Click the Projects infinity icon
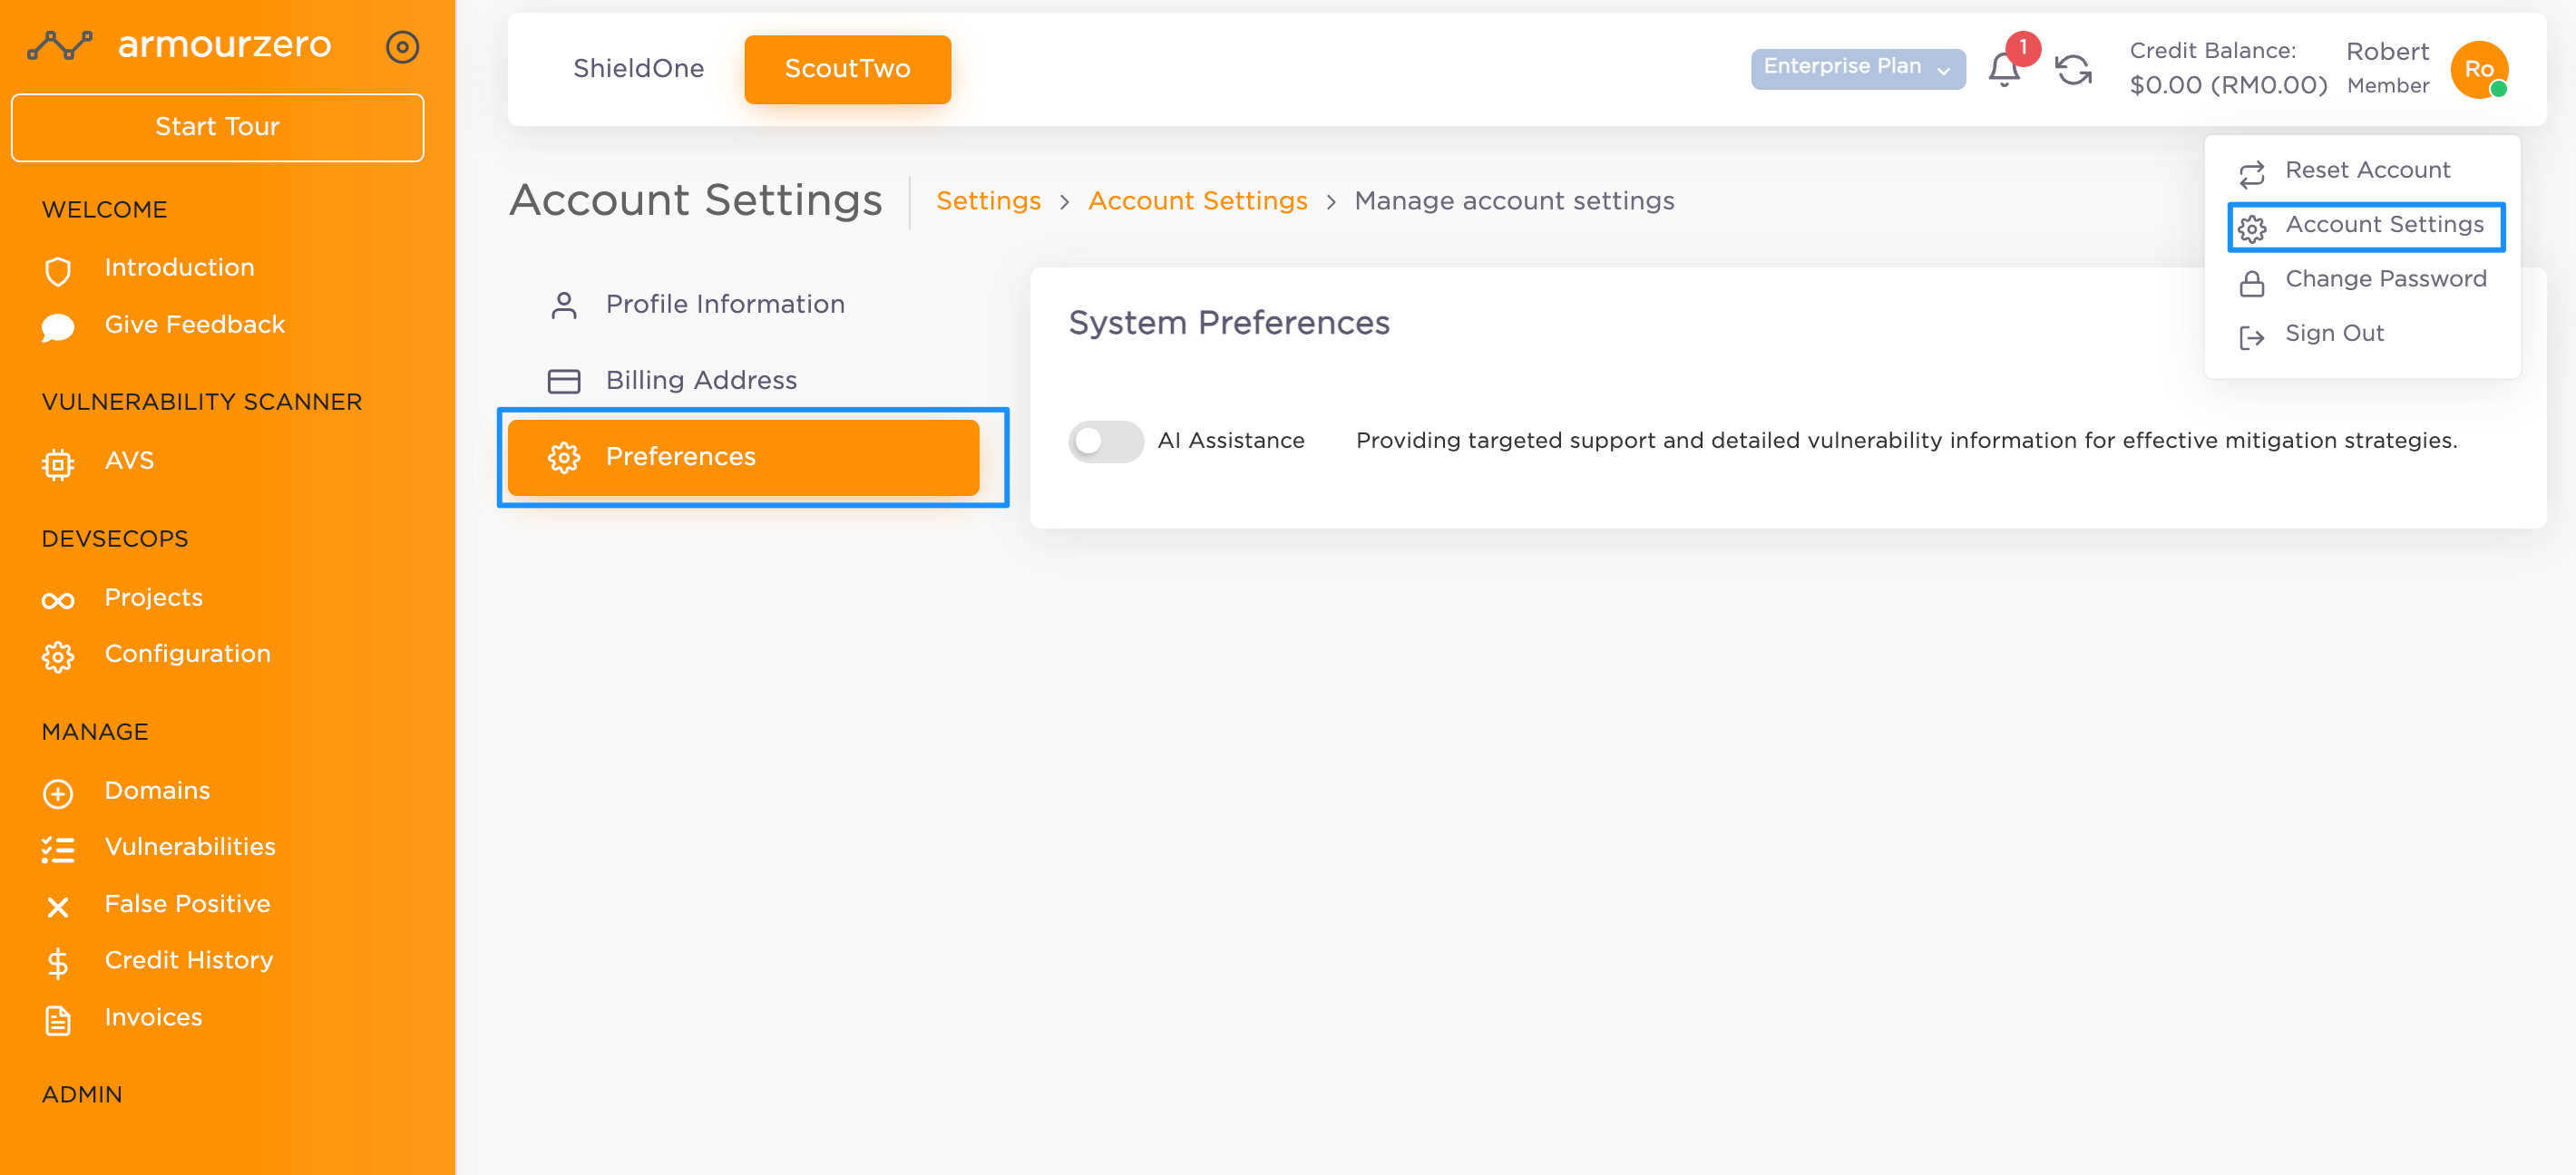 point(58,599)
